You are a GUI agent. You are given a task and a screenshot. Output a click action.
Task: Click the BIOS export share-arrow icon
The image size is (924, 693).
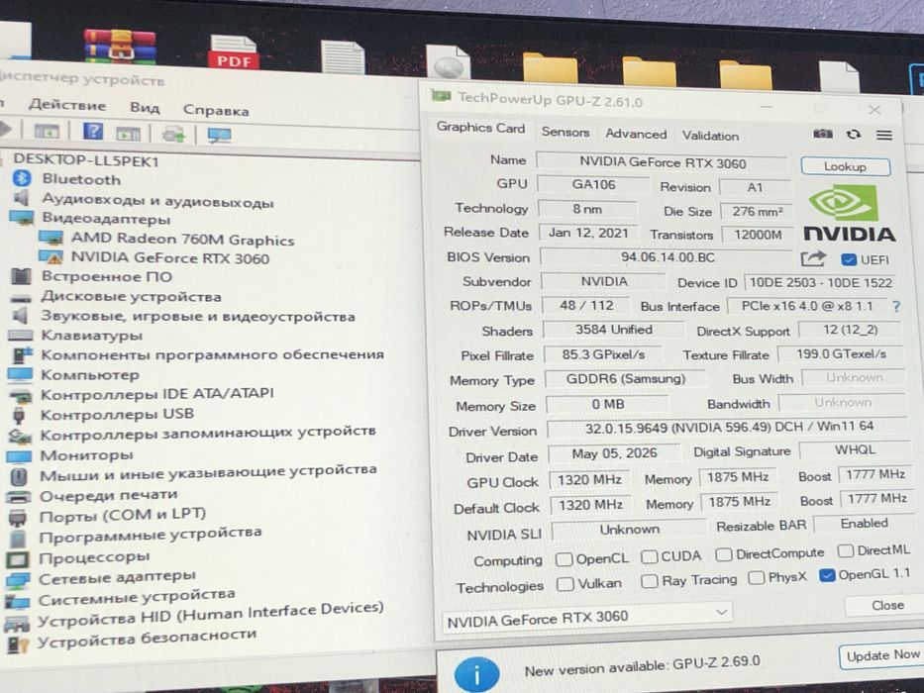click(x=813, y=258)
